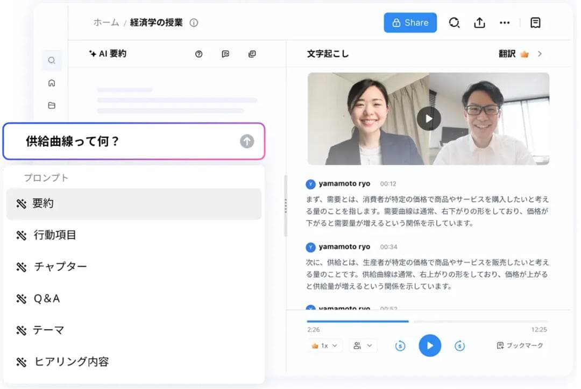Click the blue Share button
The height and width of the screenshot is (389, 581).
[x=410, y=23]
